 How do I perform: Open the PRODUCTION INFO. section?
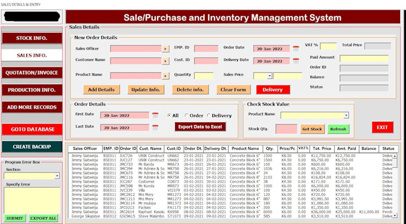(x=32, y=90)
